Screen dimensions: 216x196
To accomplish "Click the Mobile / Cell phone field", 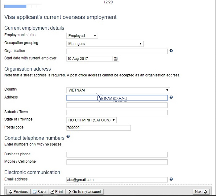I will [117, 162].
